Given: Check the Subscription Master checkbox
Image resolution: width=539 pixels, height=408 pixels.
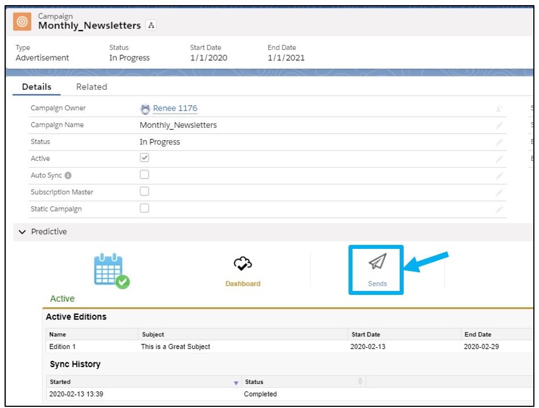Looking at the screenshot, I should pos(144,191).
